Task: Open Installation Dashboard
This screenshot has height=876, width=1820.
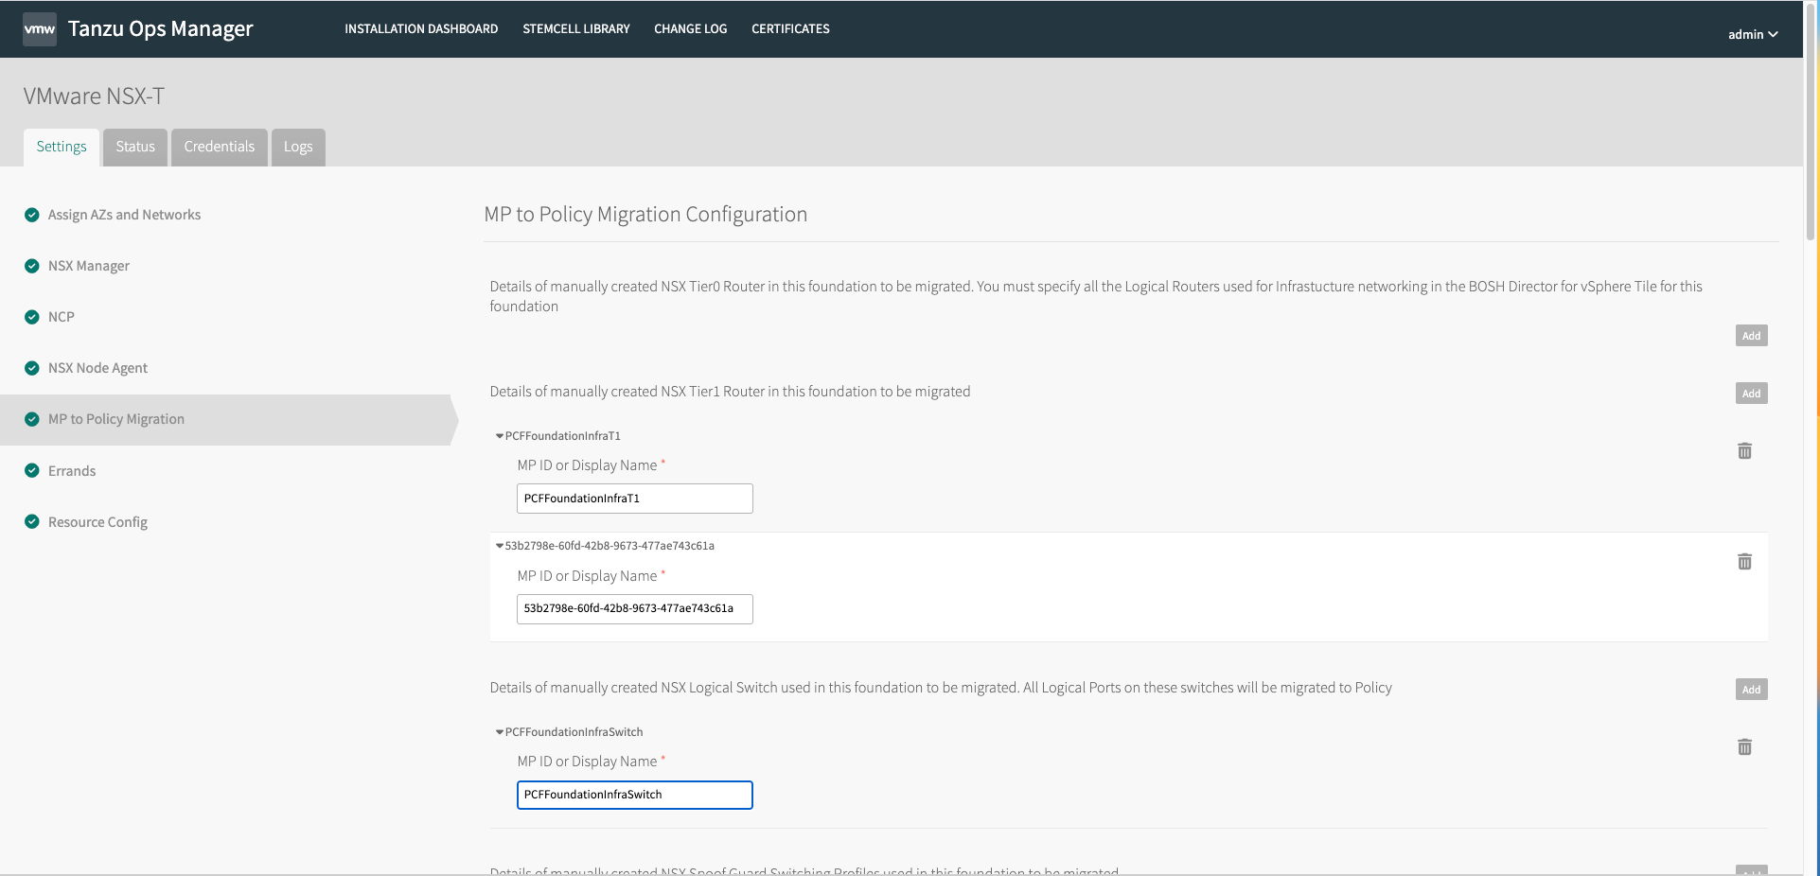Action: point(421,29)
